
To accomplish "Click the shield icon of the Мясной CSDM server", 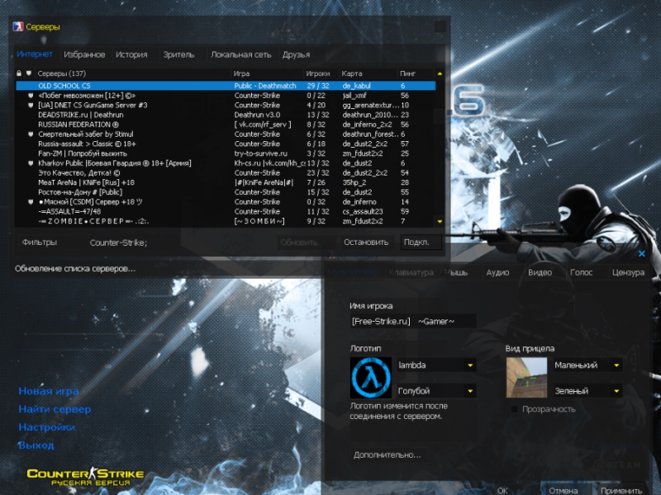I will pyautogui.click(x=31, y=202).
